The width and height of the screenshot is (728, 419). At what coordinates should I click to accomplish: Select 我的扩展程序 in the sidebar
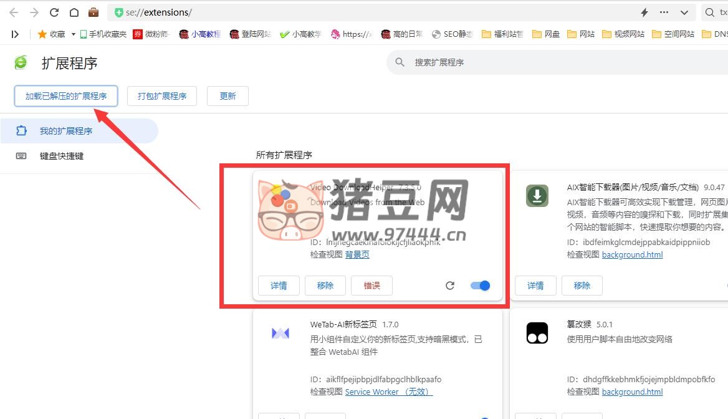click(x=66, y=131)
